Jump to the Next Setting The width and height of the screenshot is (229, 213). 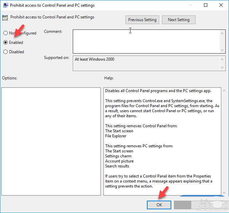point(179,20)
